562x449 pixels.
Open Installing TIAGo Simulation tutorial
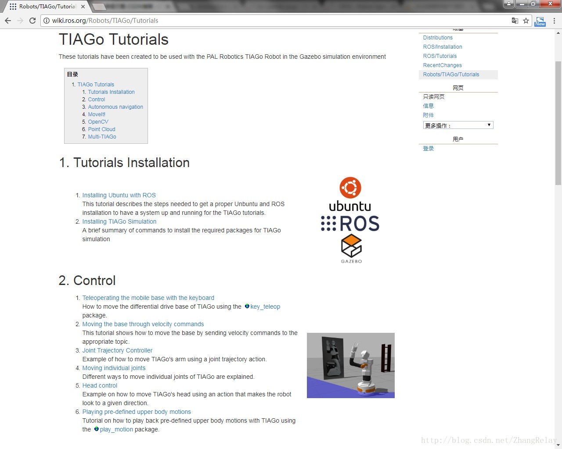click(119, 221)
